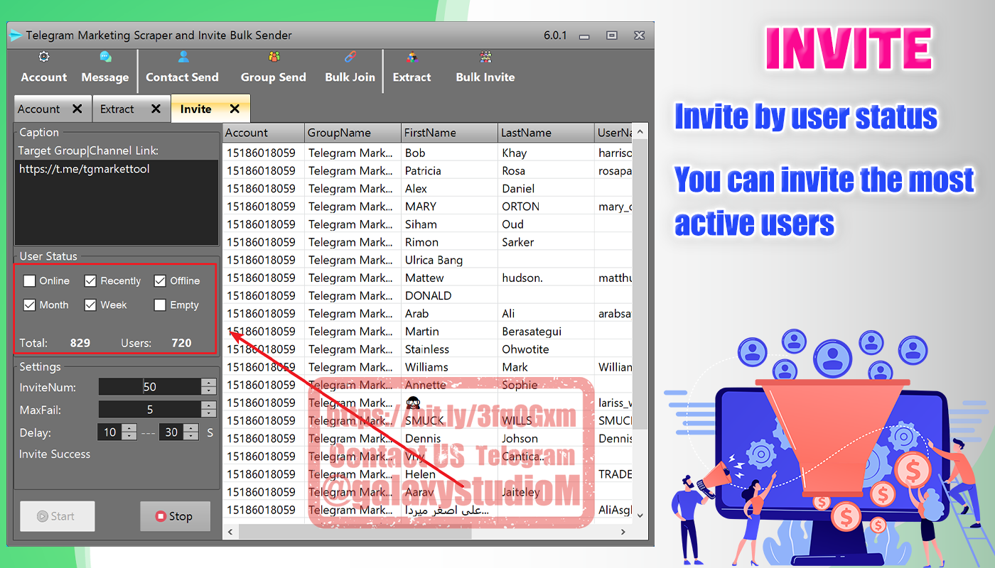Click the Message toolbar icon
This screenshot has width=995, height=568.
[x=105, y=58]
